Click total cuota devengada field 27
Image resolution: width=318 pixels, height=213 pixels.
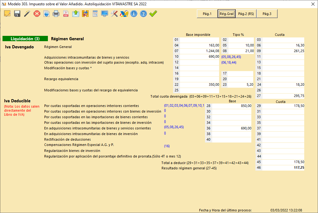point(283,96)
